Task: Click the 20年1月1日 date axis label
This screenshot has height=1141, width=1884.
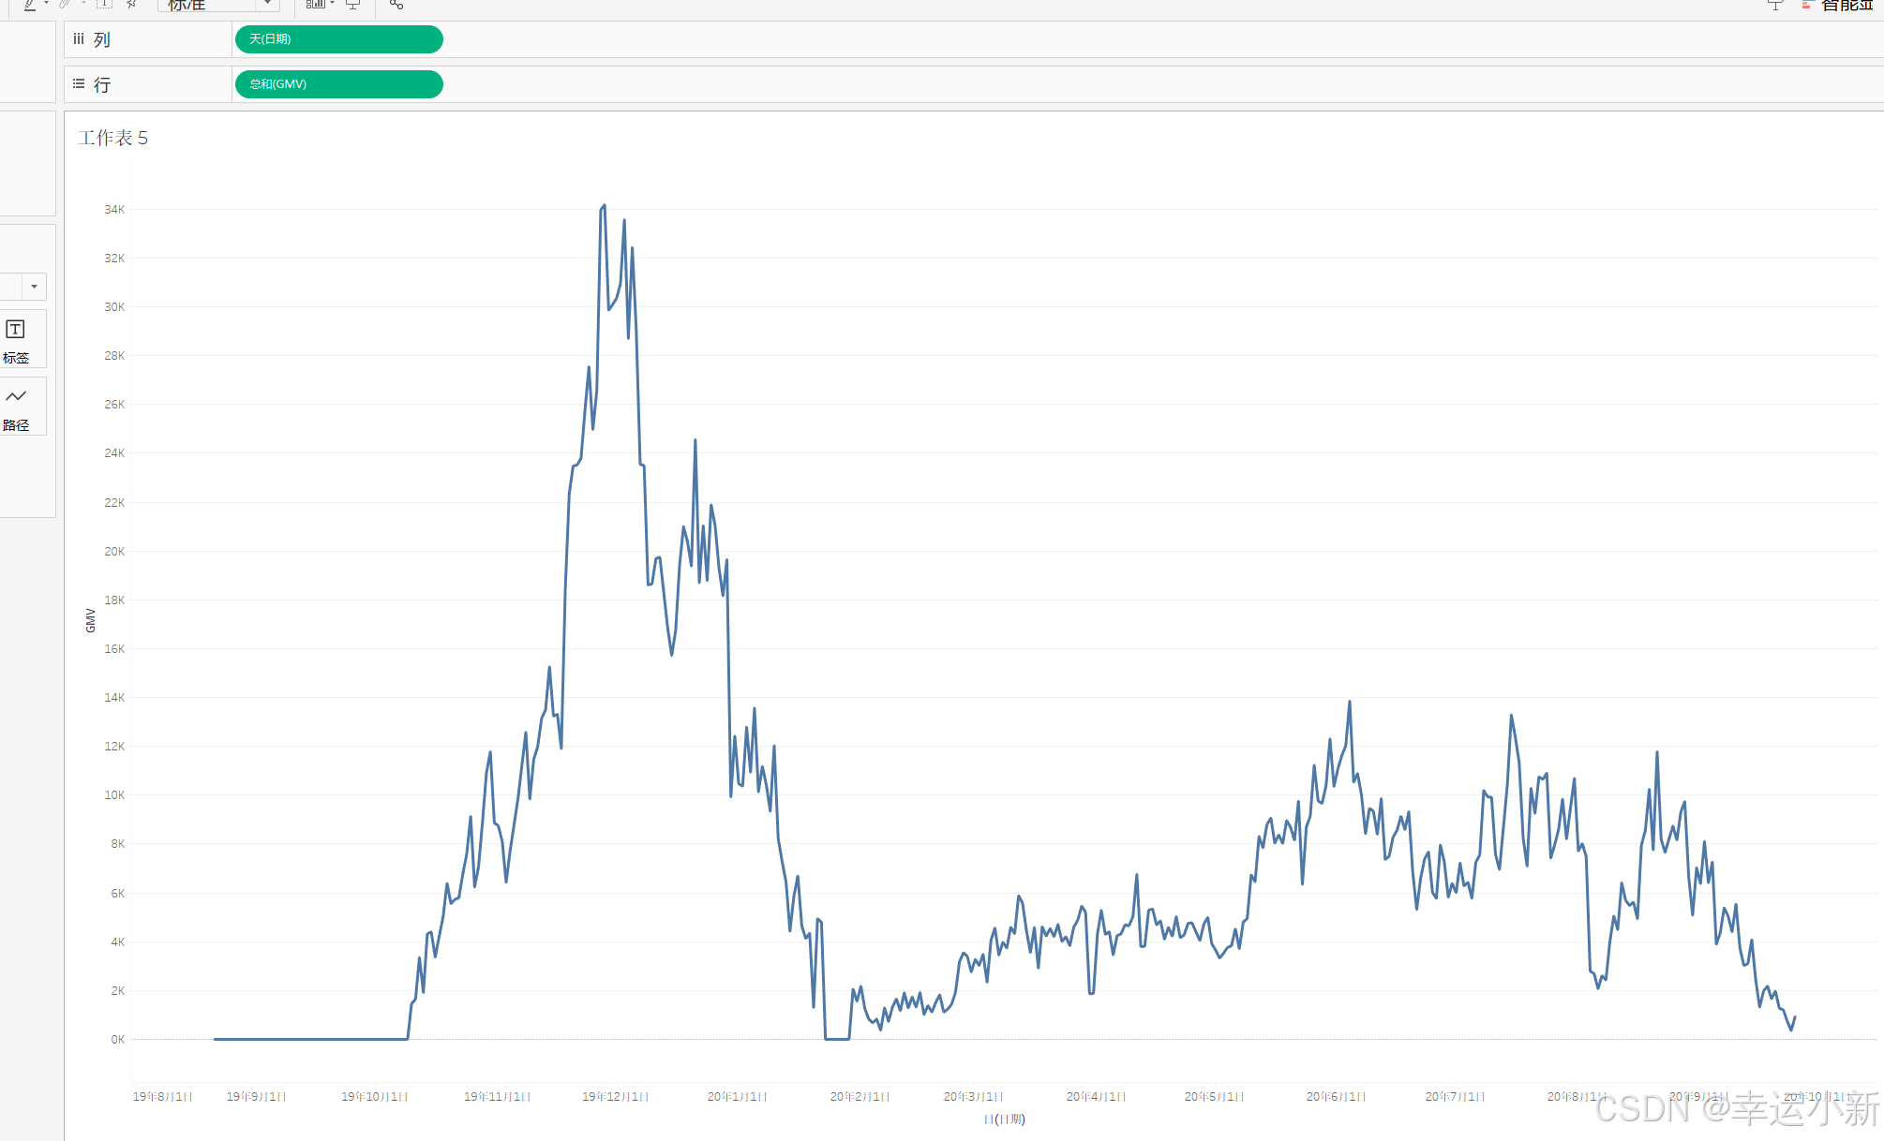Action: (738, 1096)
